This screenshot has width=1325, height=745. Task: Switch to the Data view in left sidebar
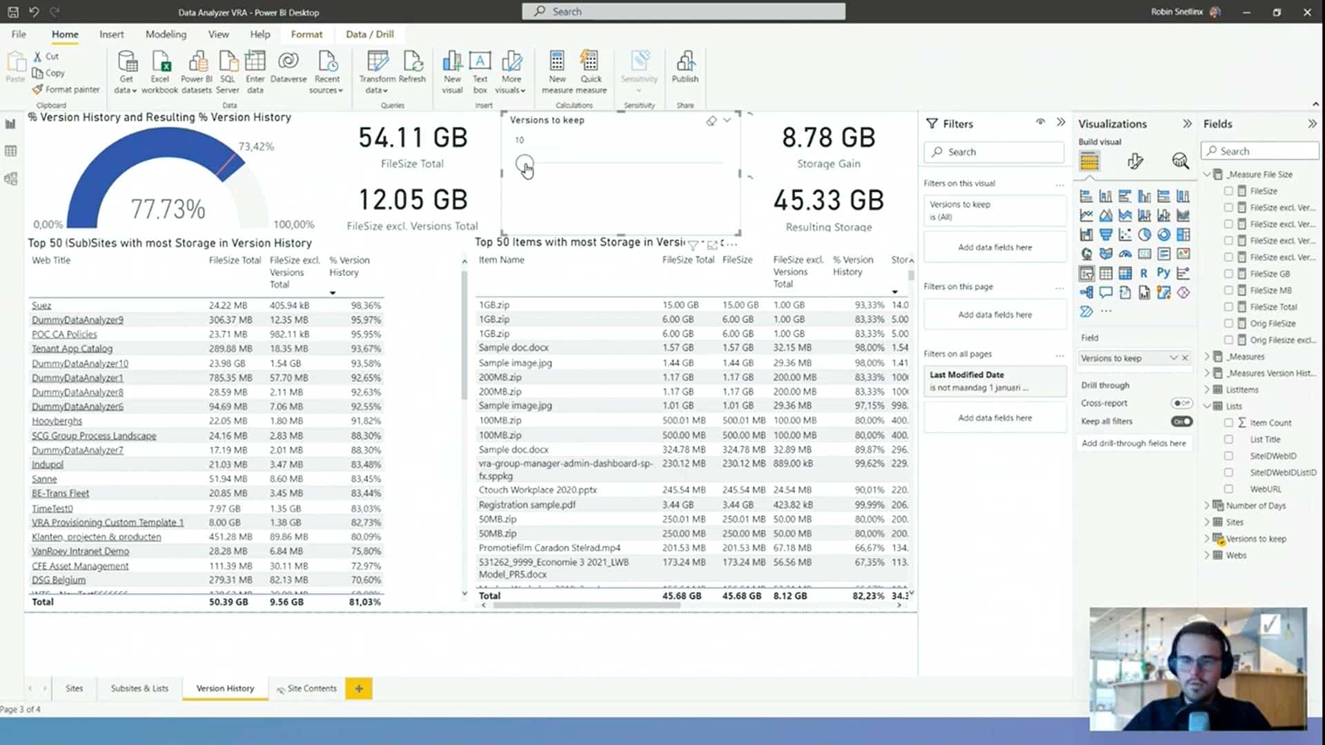10,151
